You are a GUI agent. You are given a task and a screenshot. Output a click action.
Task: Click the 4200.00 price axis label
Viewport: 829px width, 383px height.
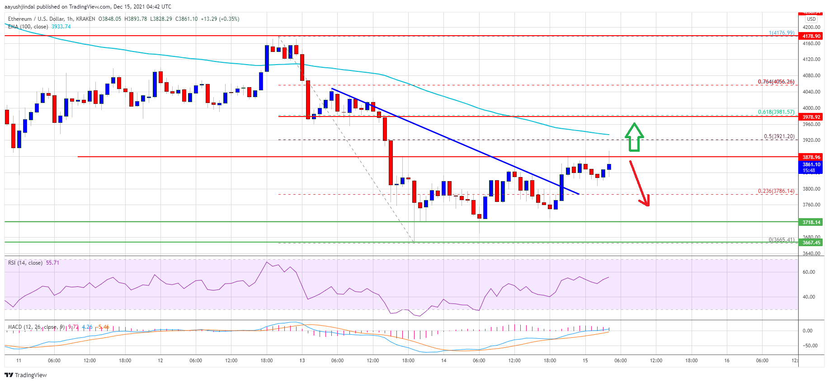pyautogui.click(x=811, y=27)
